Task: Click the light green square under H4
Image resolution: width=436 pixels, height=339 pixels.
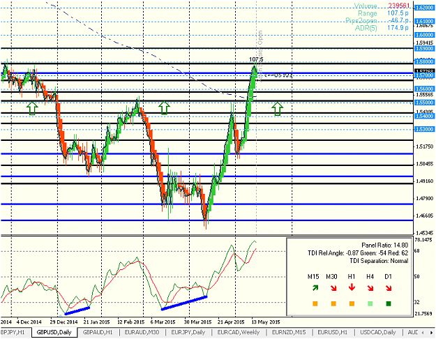Action: [x=370, y=303]
